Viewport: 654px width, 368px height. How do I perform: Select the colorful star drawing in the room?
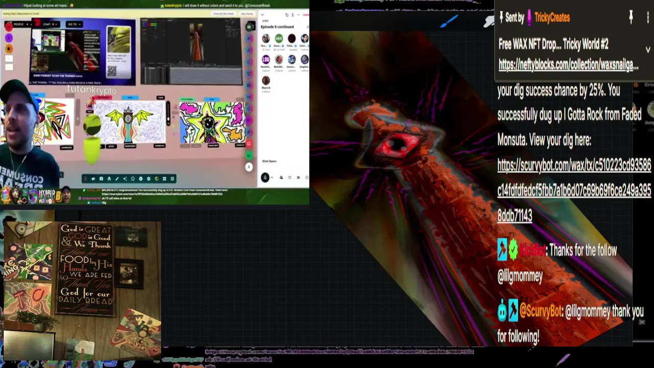(x=211, y=123)
